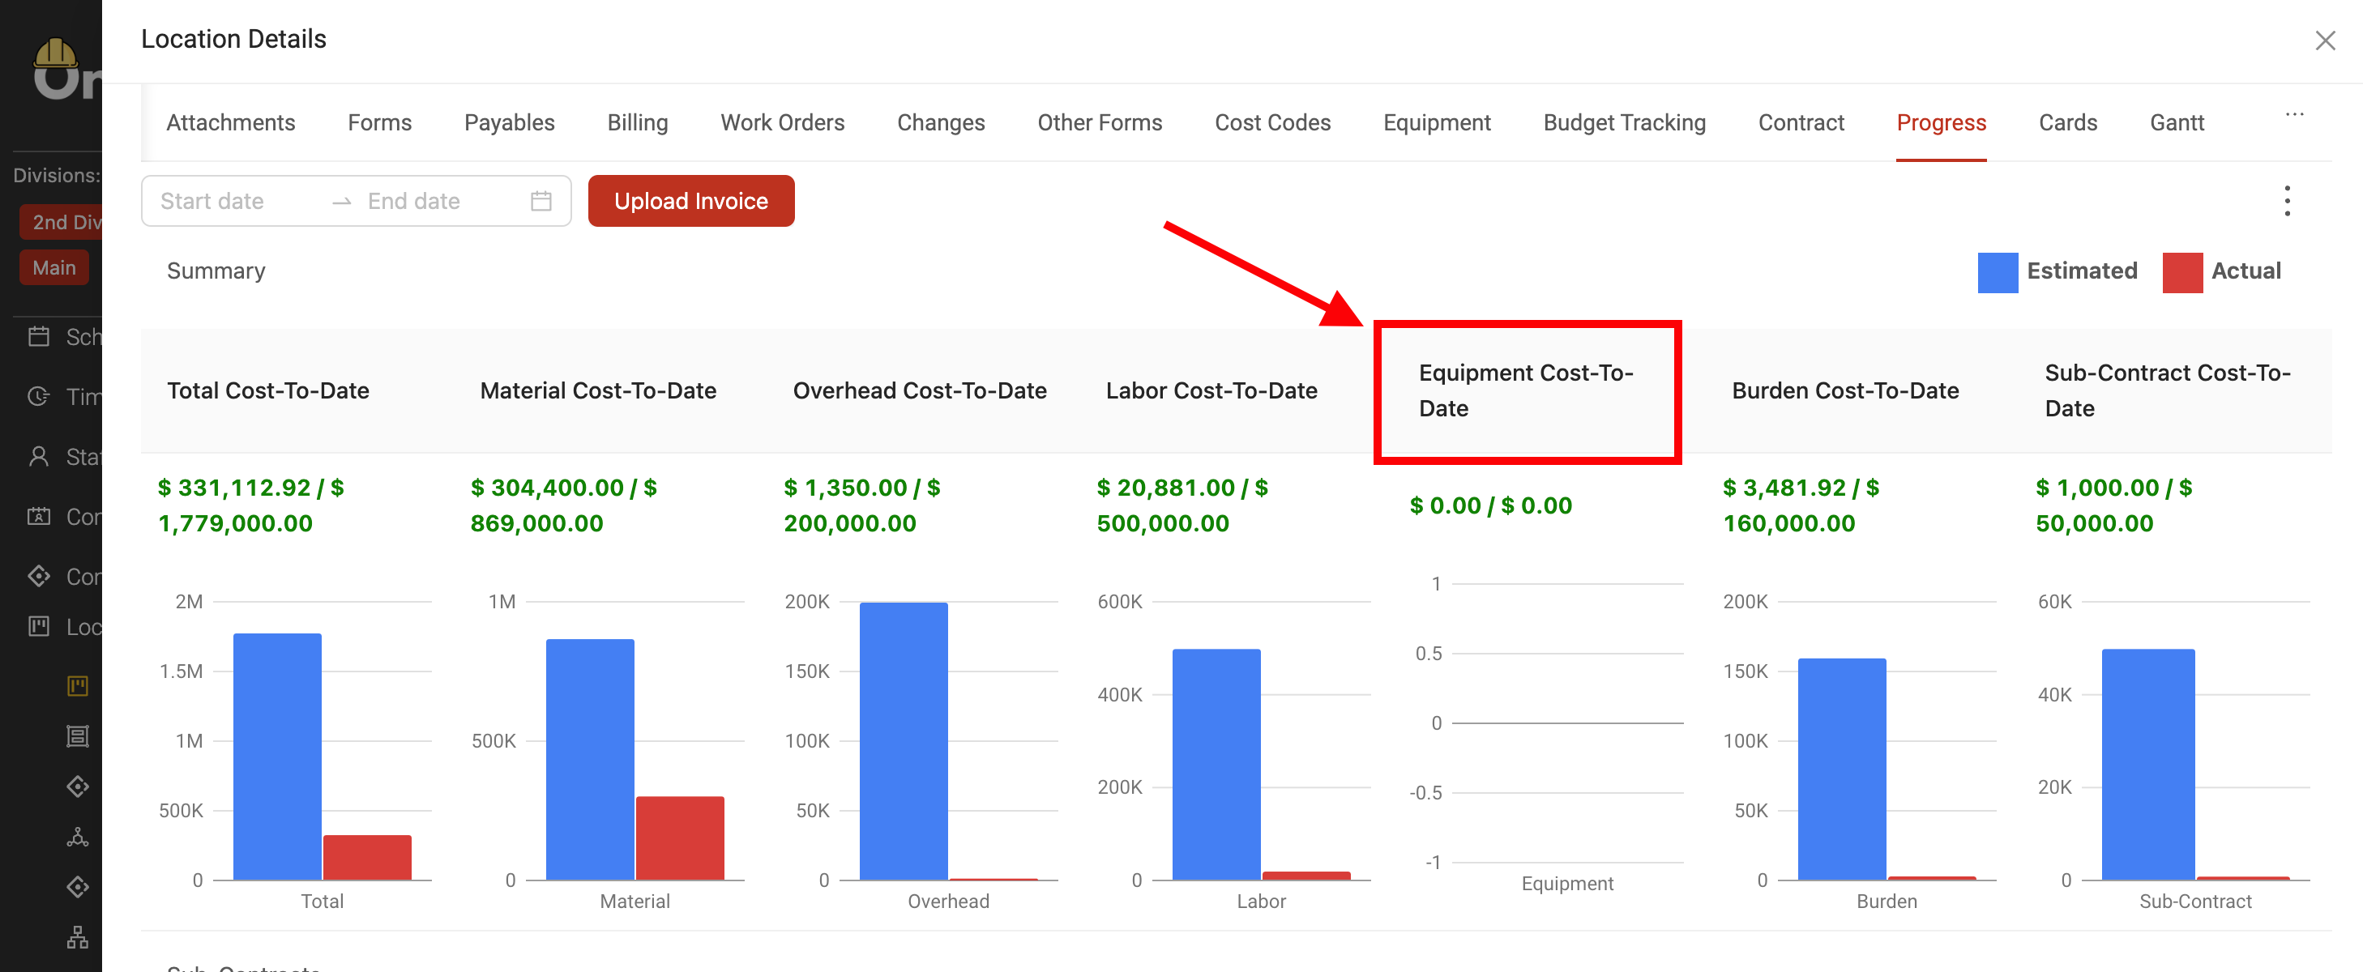
Task: Open the Attachments tab
Action: (230, 123)
